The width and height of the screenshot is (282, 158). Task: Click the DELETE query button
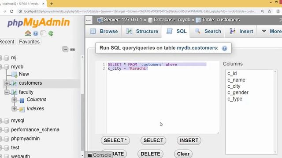150,154
